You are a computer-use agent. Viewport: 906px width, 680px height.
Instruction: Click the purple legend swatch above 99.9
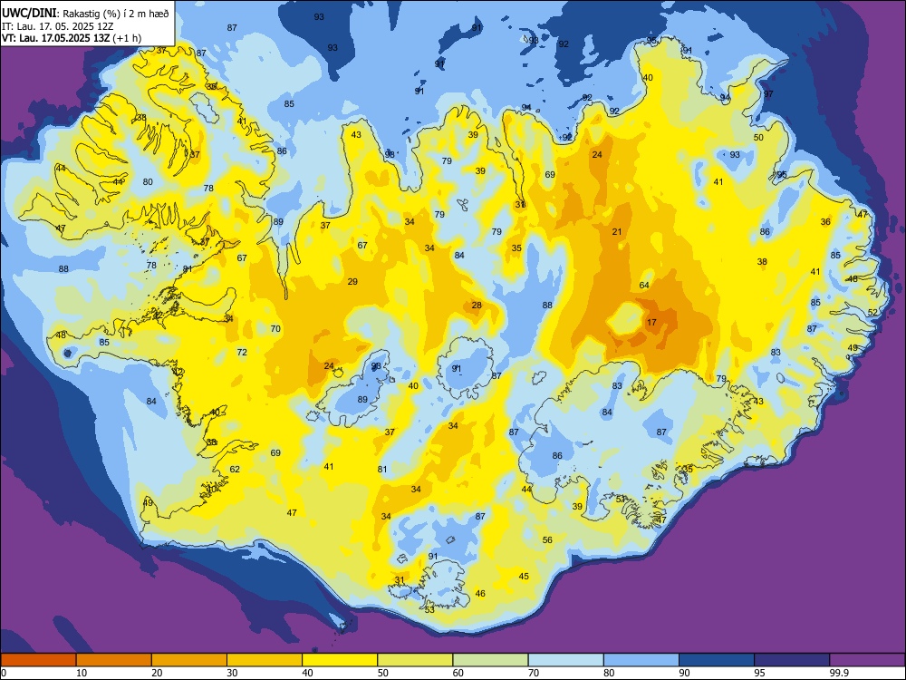click(867, 660)
